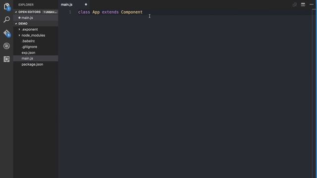Click the '1 UNSAV...' unsaved indicator
This screenshot has height=178, width=317.
tap(50, 12)
